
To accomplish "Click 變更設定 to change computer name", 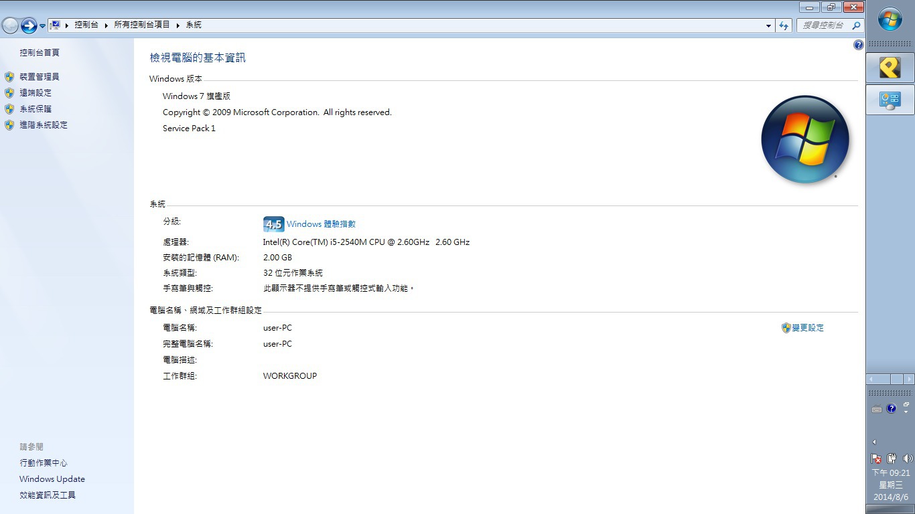I will 808,328.
